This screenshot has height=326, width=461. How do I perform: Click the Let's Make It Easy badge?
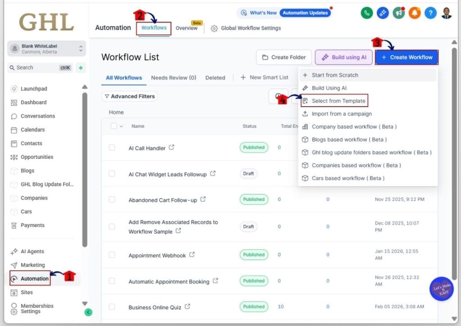pyautogui.click(x=441, y=289)
